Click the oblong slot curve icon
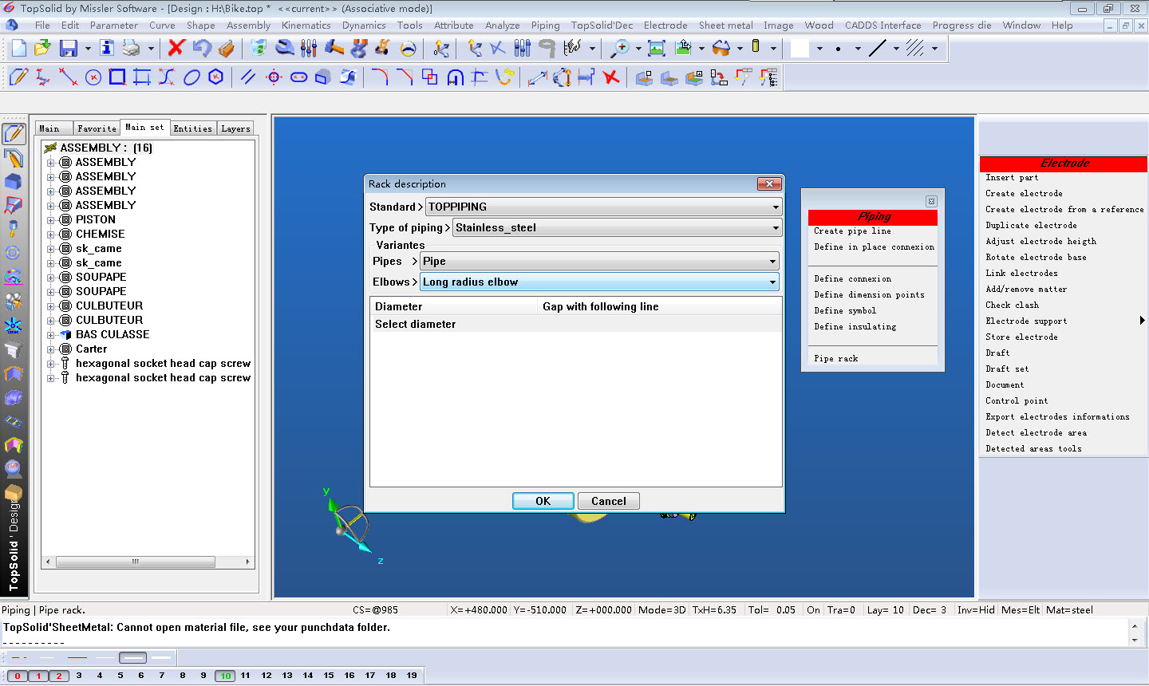 click(298, 77)
